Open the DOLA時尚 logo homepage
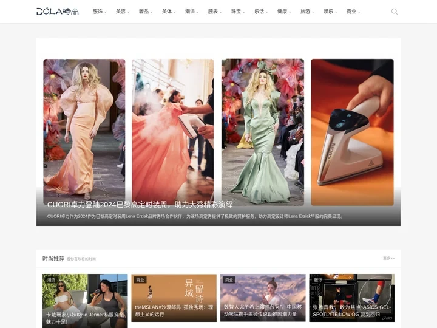Screen dimensions: 437x328 58,12
